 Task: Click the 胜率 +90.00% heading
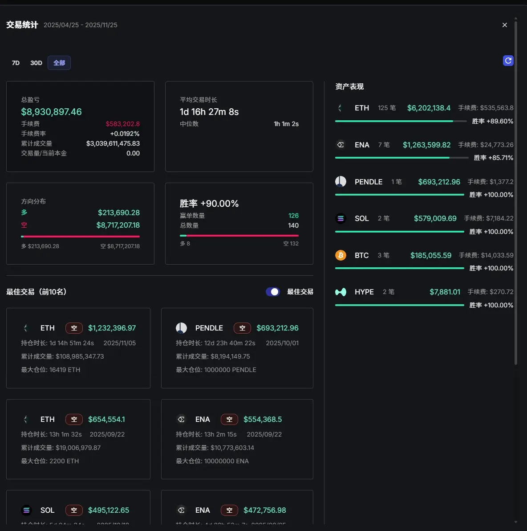click(209, 204)
